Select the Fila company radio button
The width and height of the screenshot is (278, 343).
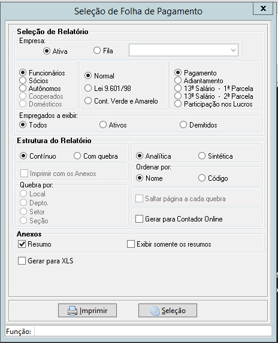click(96, 50)
